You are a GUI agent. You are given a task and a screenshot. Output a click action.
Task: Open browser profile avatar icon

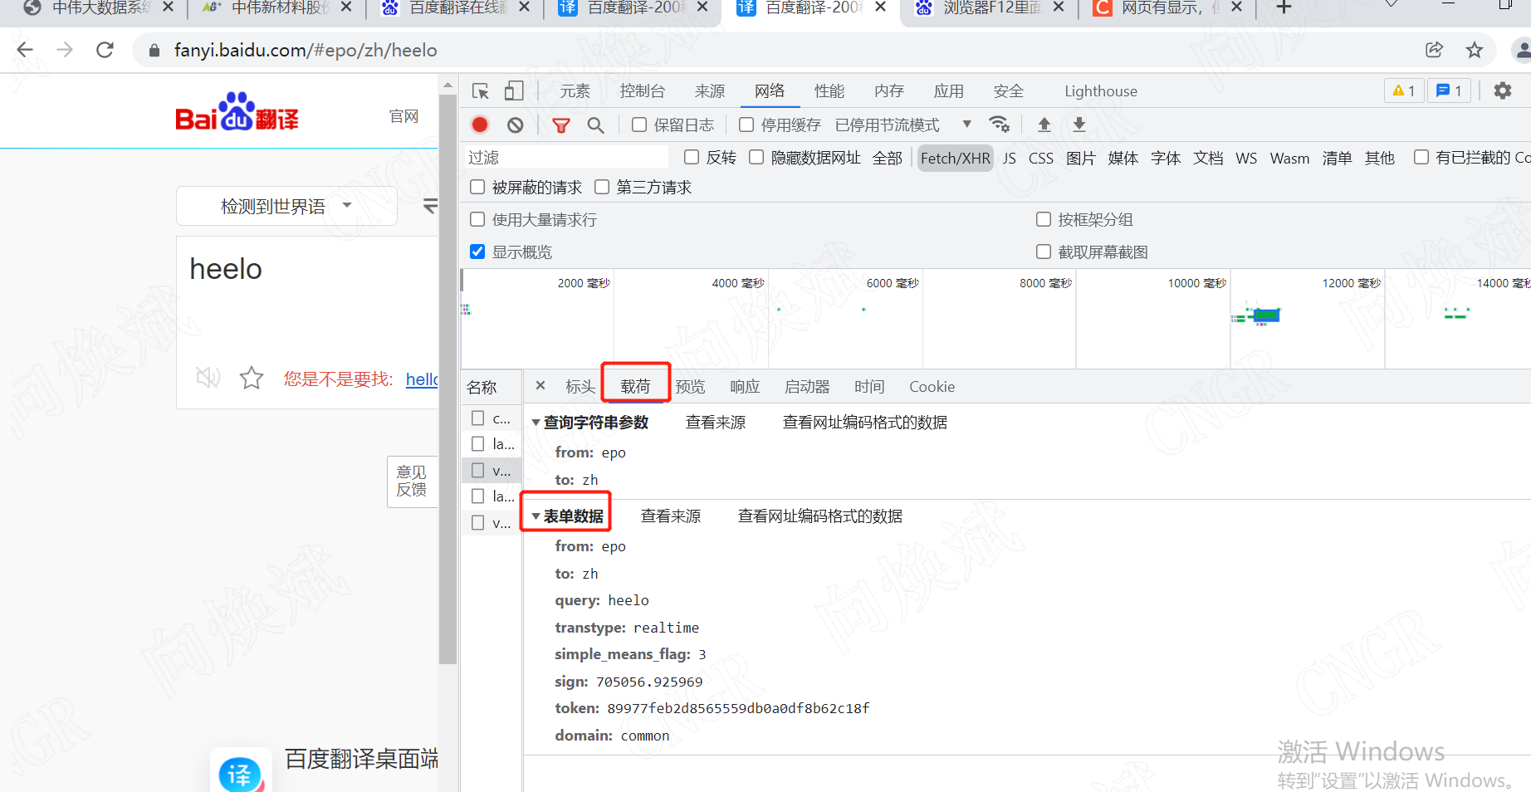point(1522,50)
